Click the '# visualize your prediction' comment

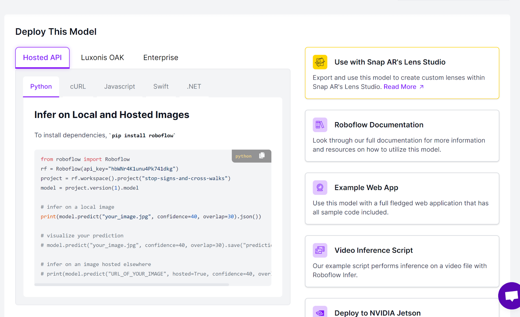[82, 235]
